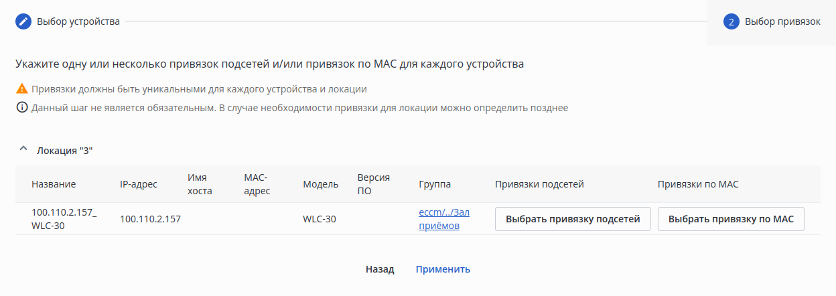836x296 pixels.
Task: Click the Локация "3" section title
Action: 64,151
